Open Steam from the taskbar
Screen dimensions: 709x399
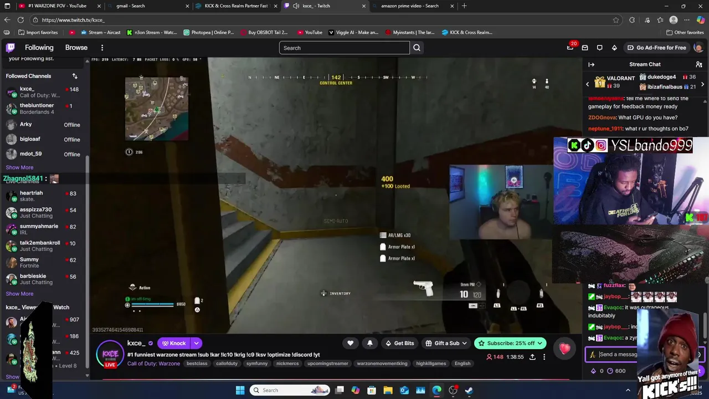(x=469, y=390)
